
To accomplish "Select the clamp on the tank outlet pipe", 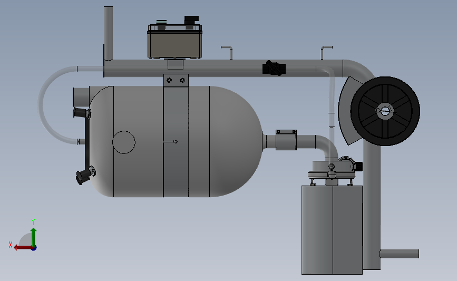I will click(x=286, y=140).
